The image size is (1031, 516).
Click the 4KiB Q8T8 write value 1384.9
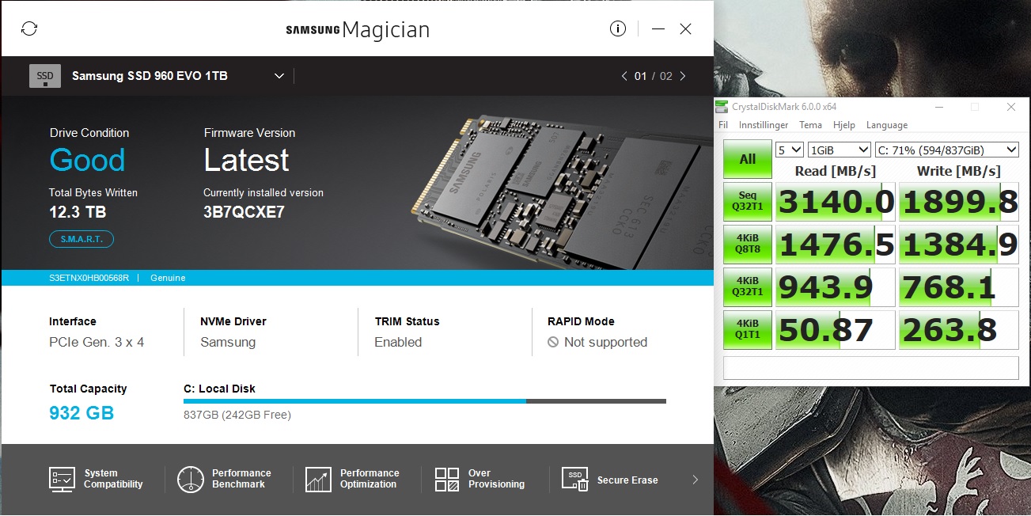(959, 245)
